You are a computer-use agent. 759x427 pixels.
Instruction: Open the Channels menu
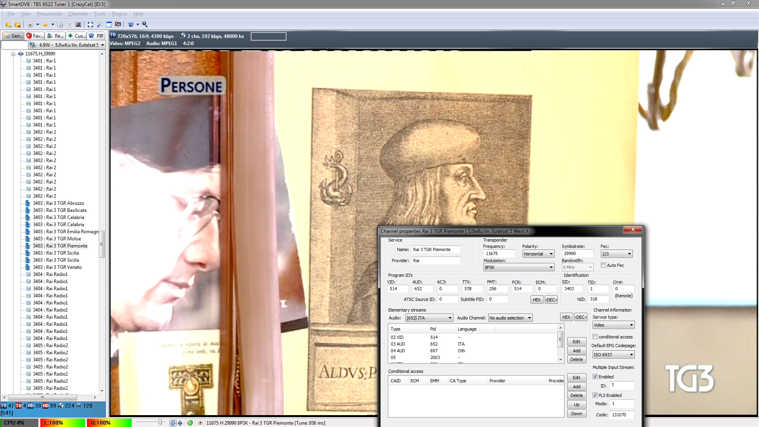[78, 14]
